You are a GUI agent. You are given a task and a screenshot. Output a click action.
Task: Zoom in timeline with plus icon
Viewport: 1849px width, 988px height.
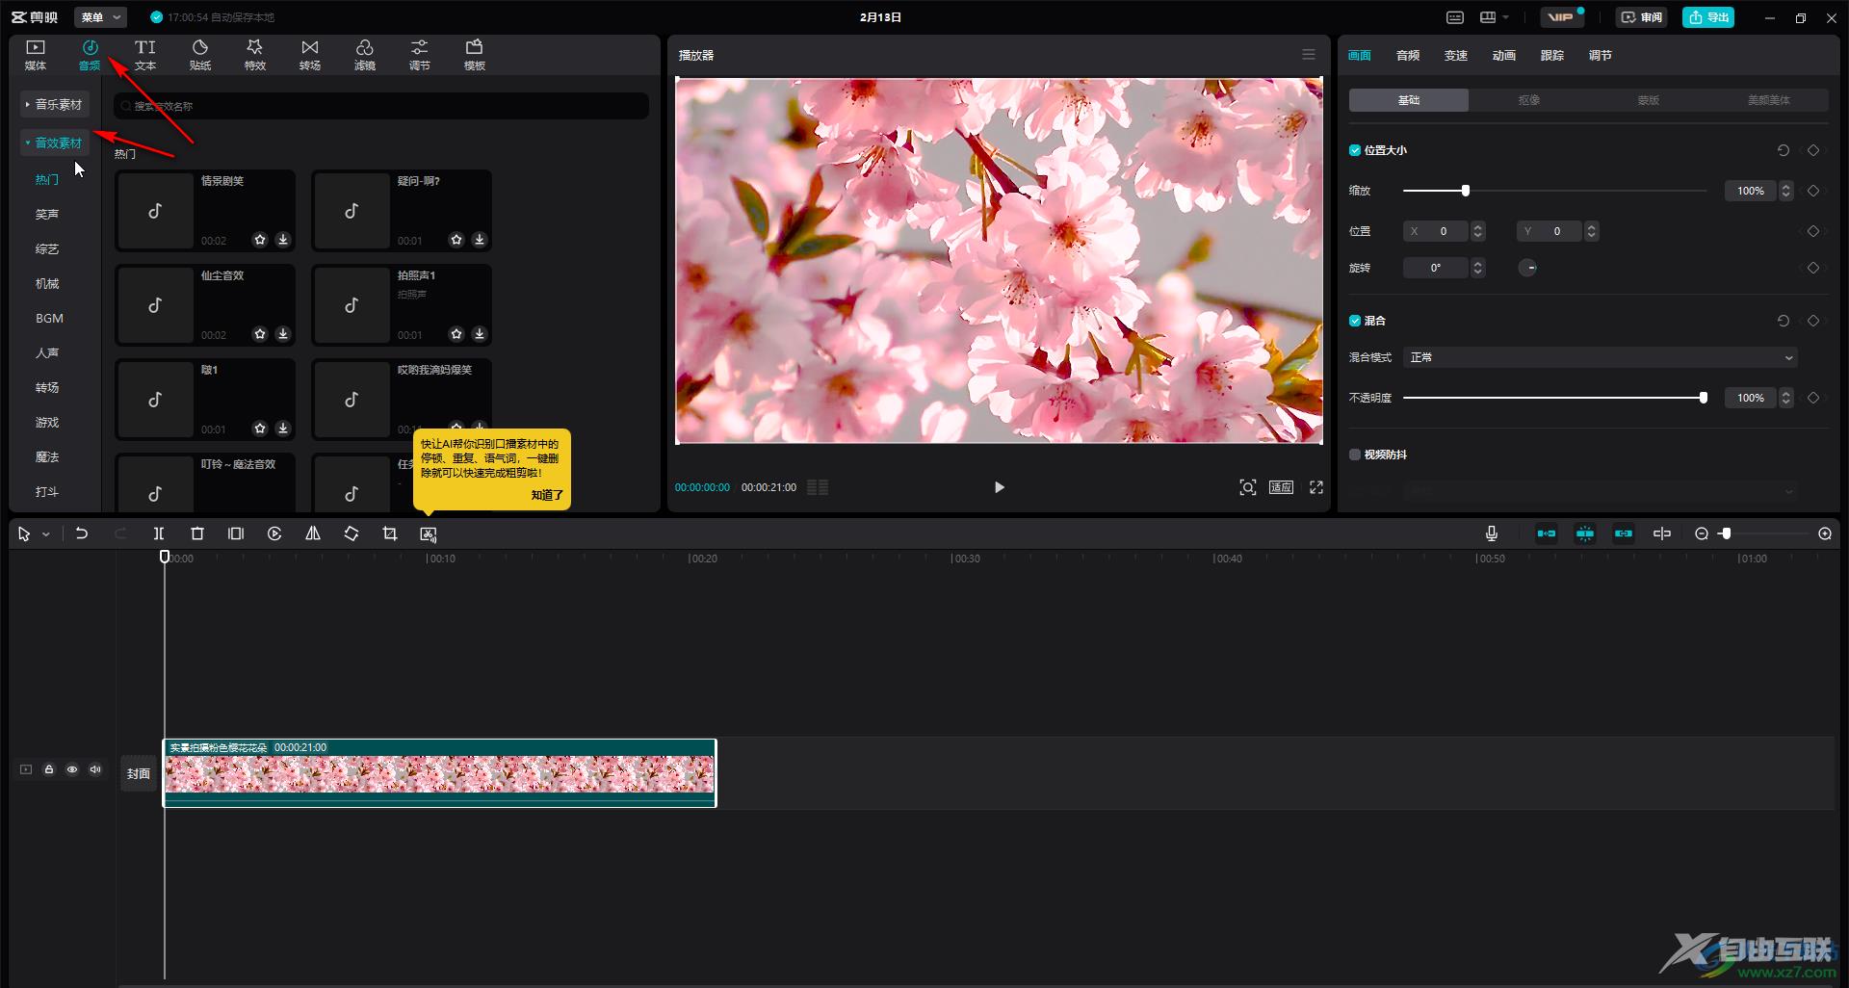point(1825,533)
